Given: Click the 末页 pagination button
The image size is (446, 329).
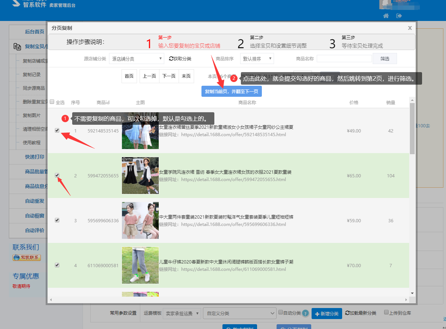Looking at the screenshot, I should tap(186, 76).
